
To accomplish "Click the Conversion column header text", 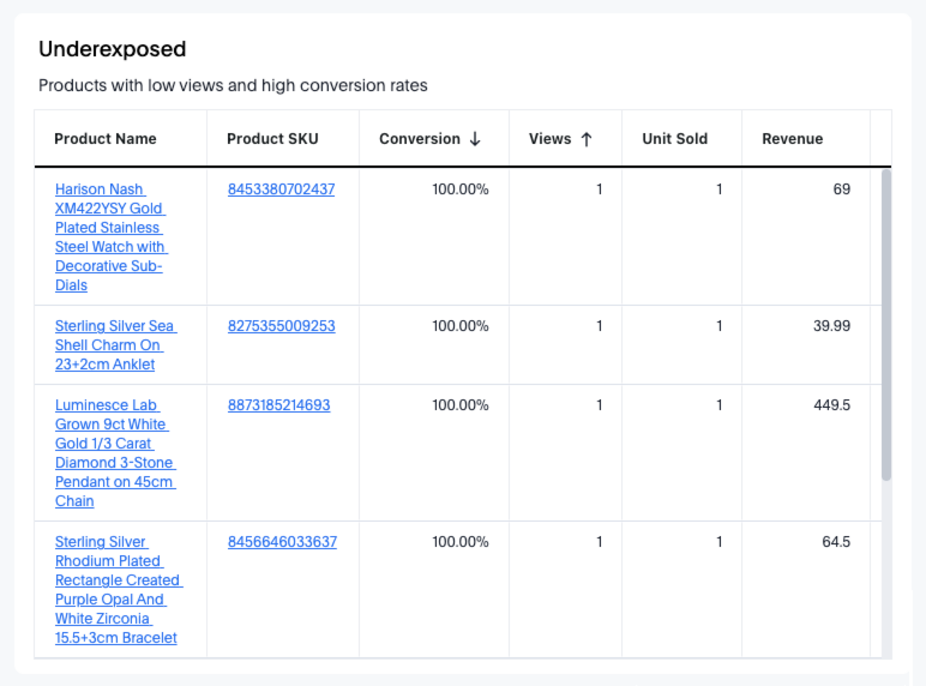I will click(419, 139).
